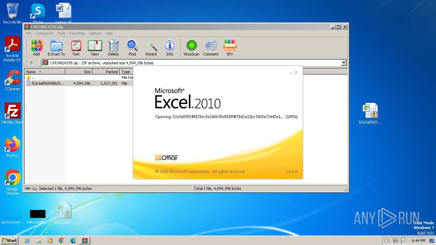Open Windows Explorer folder taskbar icon
Image resolution: width=436 pixels, height=245 pixels.
click(x=38, y=241)
